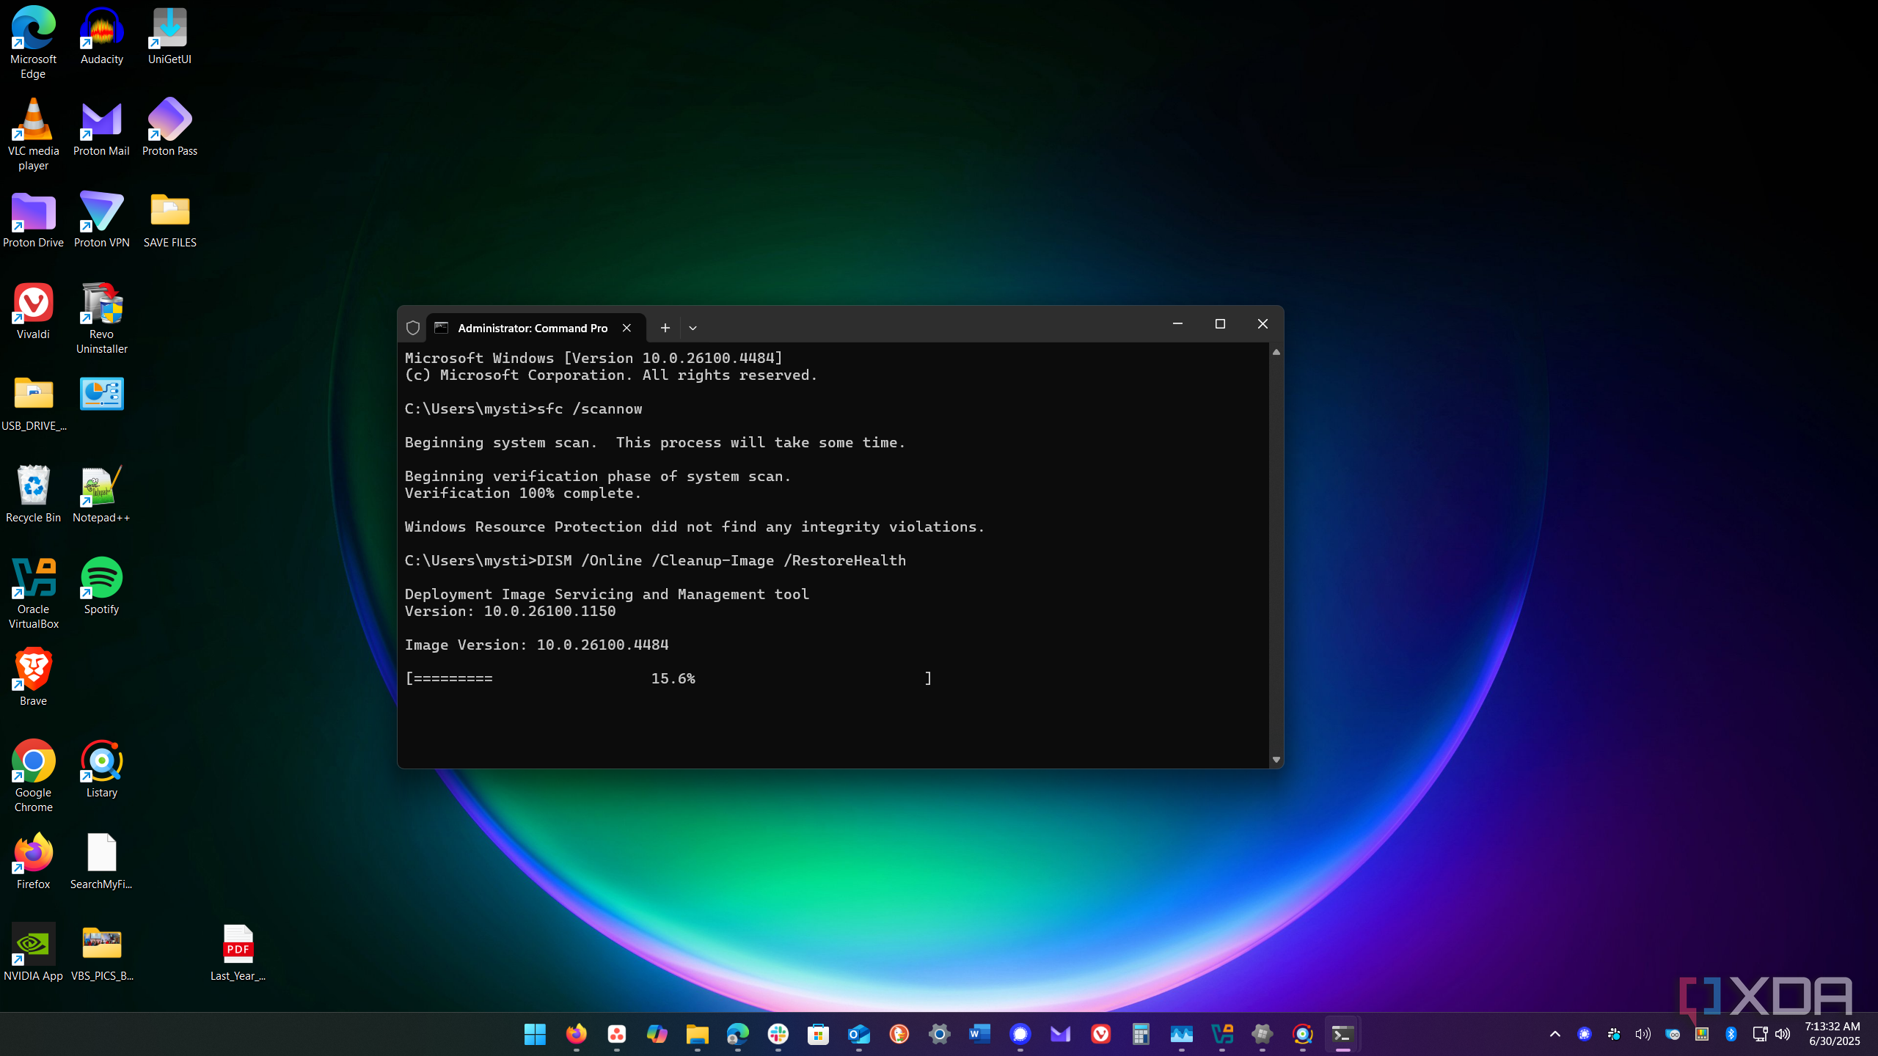Click the PowerToys tray icon
This screenshot has height=1056, width=1878.
(1701, 1034)
